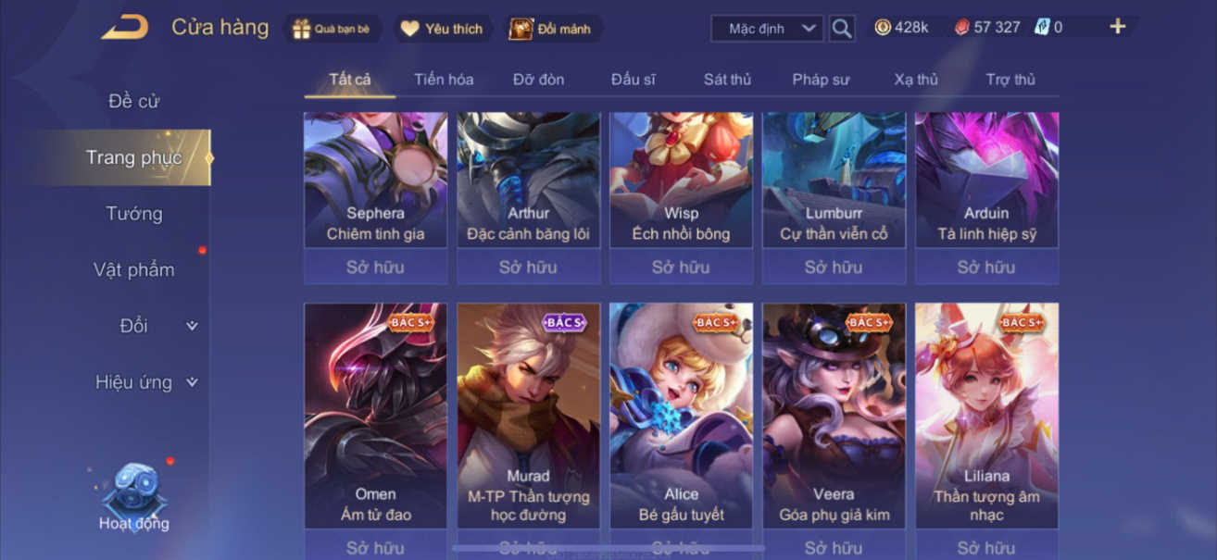Open the search magnifier icon
Viewport: 1217px width, 560px height.
click(x=842, y=29)
